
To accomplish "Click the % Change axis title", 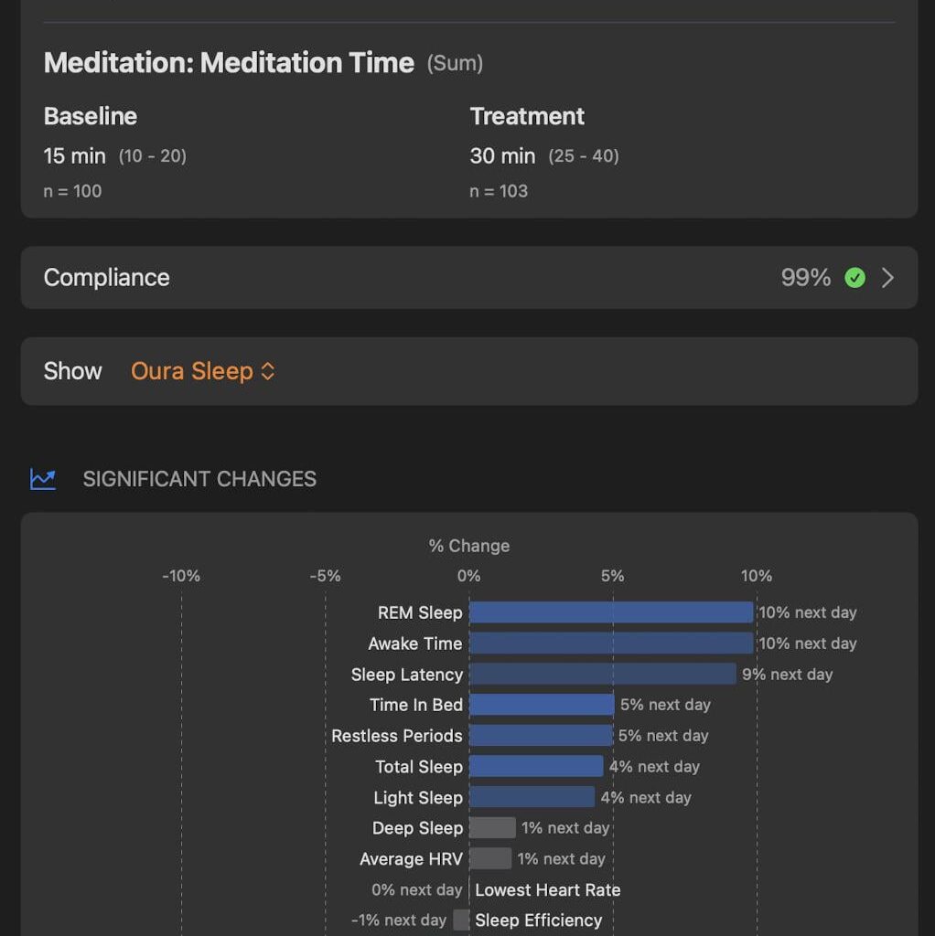I will pos(468,546).
